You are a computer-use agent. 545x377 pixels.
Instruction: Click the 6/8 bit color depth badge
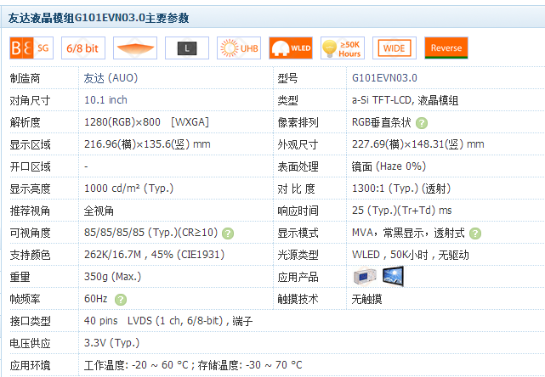pos(82,48)
